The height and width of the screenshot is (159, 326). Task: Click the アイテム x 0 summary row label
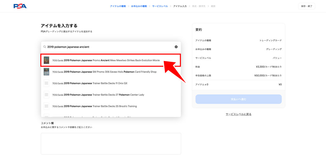[x=202, y=85]
